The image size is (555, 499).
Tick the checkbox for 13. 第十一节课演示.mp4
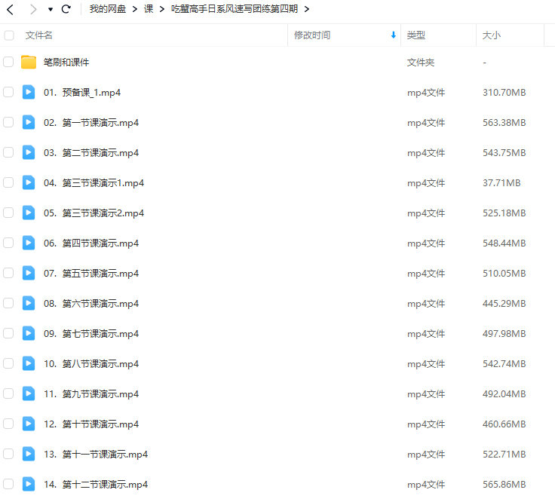[x=8, y=454]
